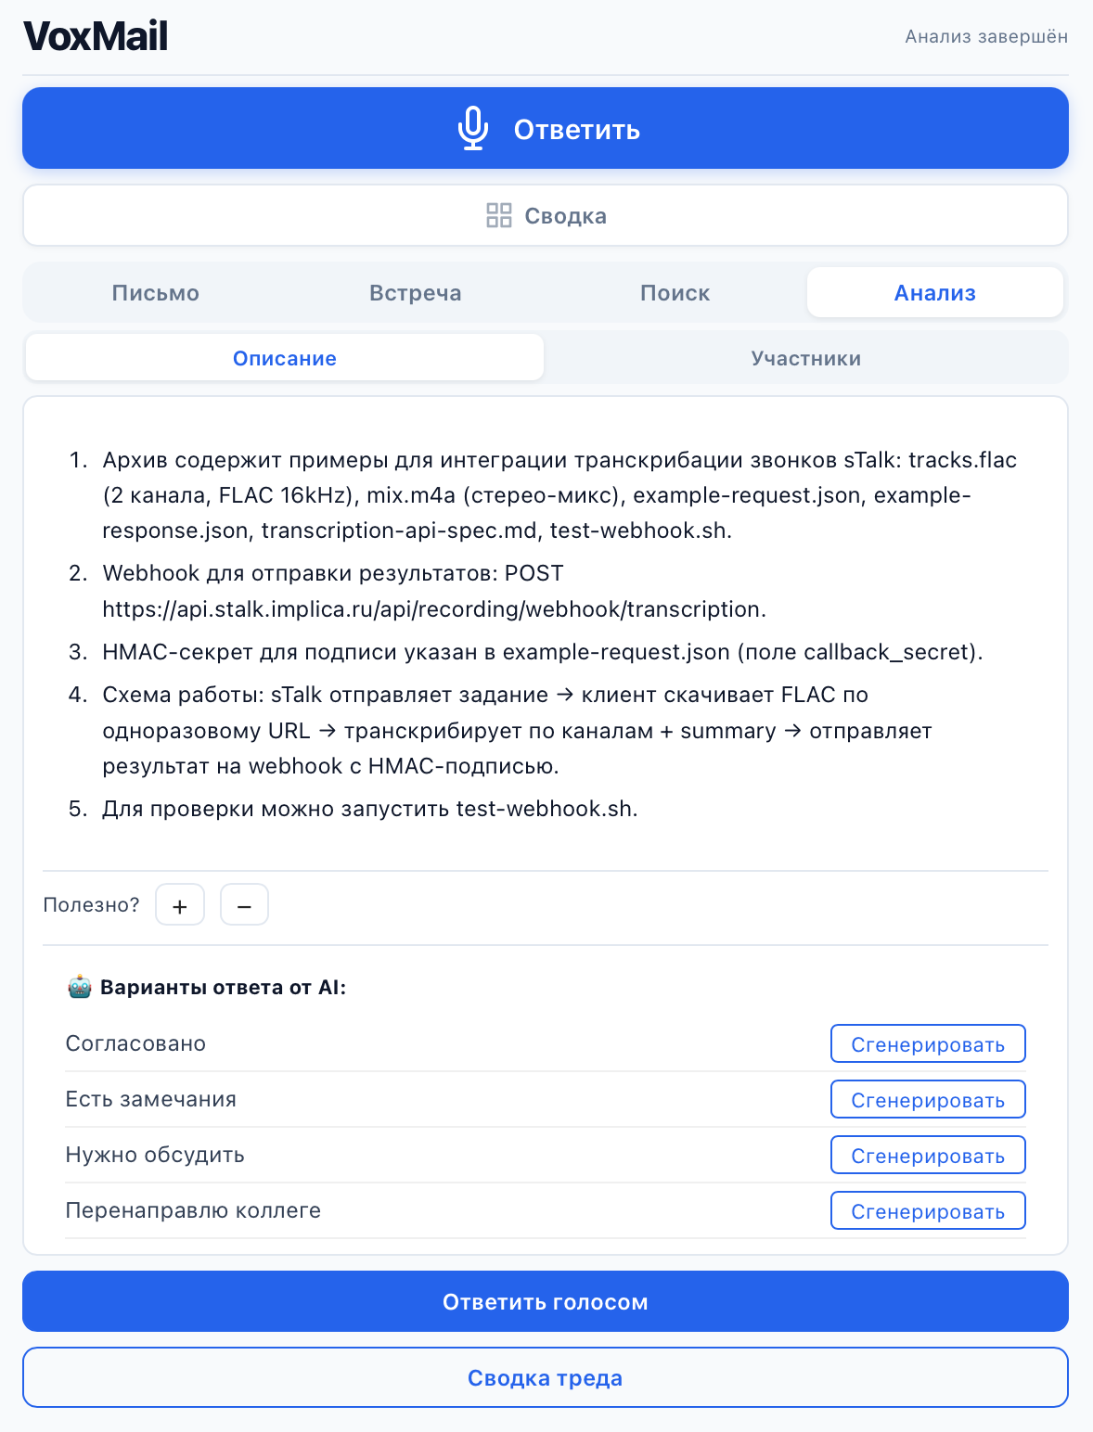The image size is (1093, 1432).
Task: Click the VoxMail logo
Action: coord(95,37)
